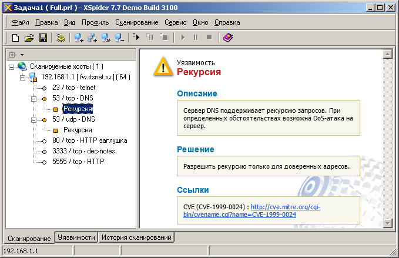The image size is (399, 258).
Task: Minimize the XSpider window
Action: (x=370, y=8)
